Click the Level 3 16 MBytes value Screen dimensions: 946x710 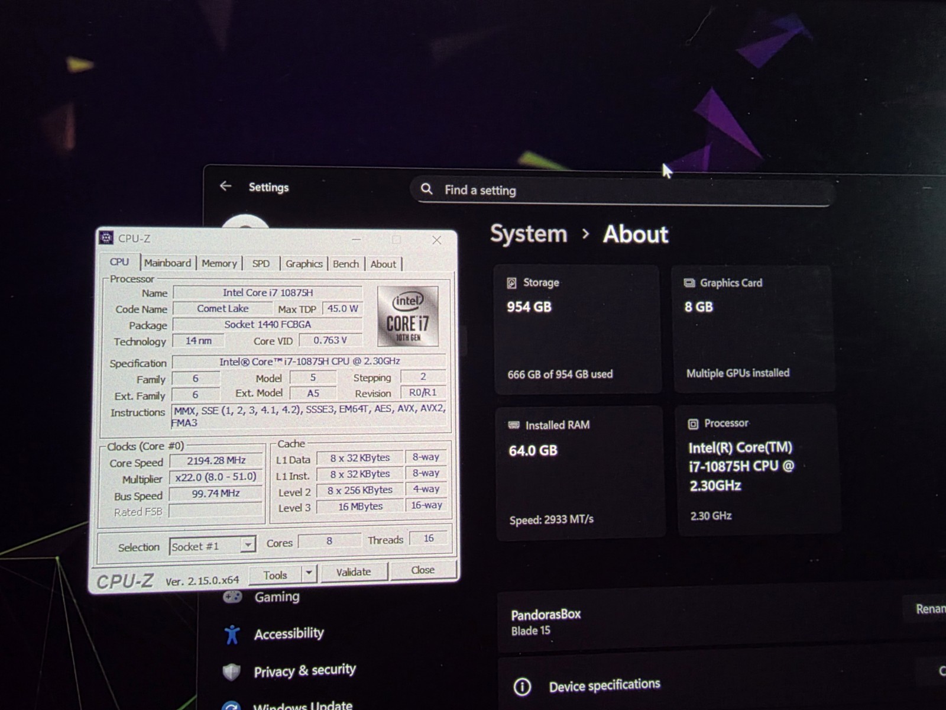click(360, 506)
